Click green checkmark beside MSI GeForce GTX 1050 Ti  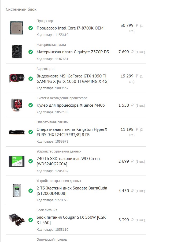click(31, 79)
